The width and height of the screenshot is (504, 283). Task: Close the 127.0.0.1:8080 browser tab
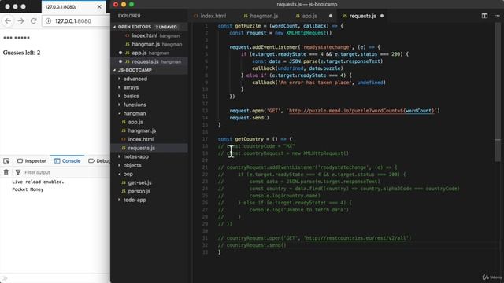click(x=99, y=6)
